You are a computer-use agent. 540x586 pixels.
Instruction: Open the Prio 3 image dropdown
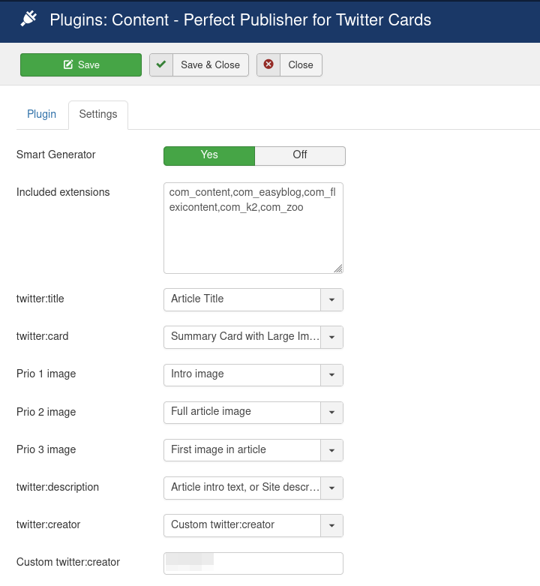253,450
